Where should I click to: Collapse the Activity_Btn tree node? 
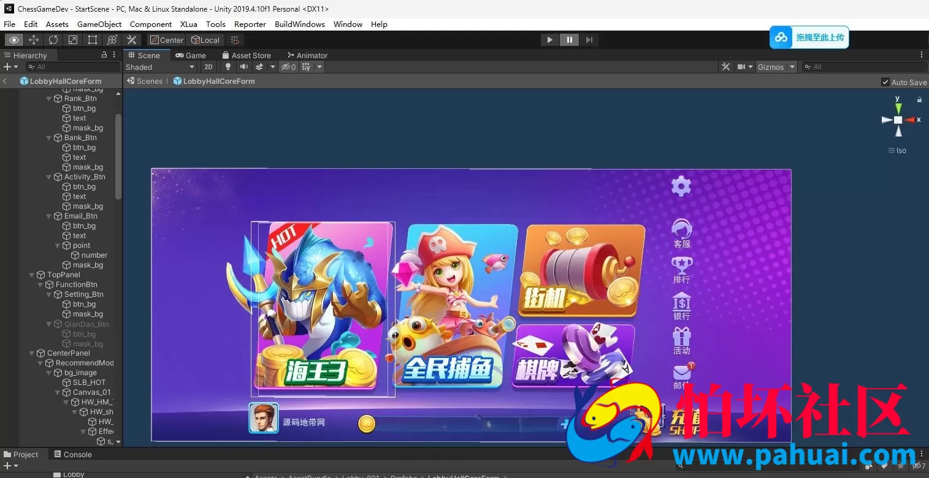coord(49,177)
